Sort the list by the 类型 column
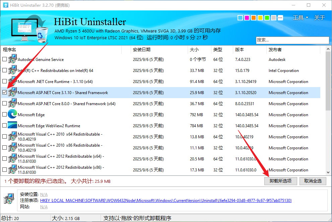 click(x=222, y=50)
